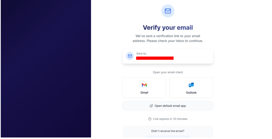The height and width of the screenshot is (139, 272).
Task: Click the Verify your email heading
Action: click(x=168, y=28)
